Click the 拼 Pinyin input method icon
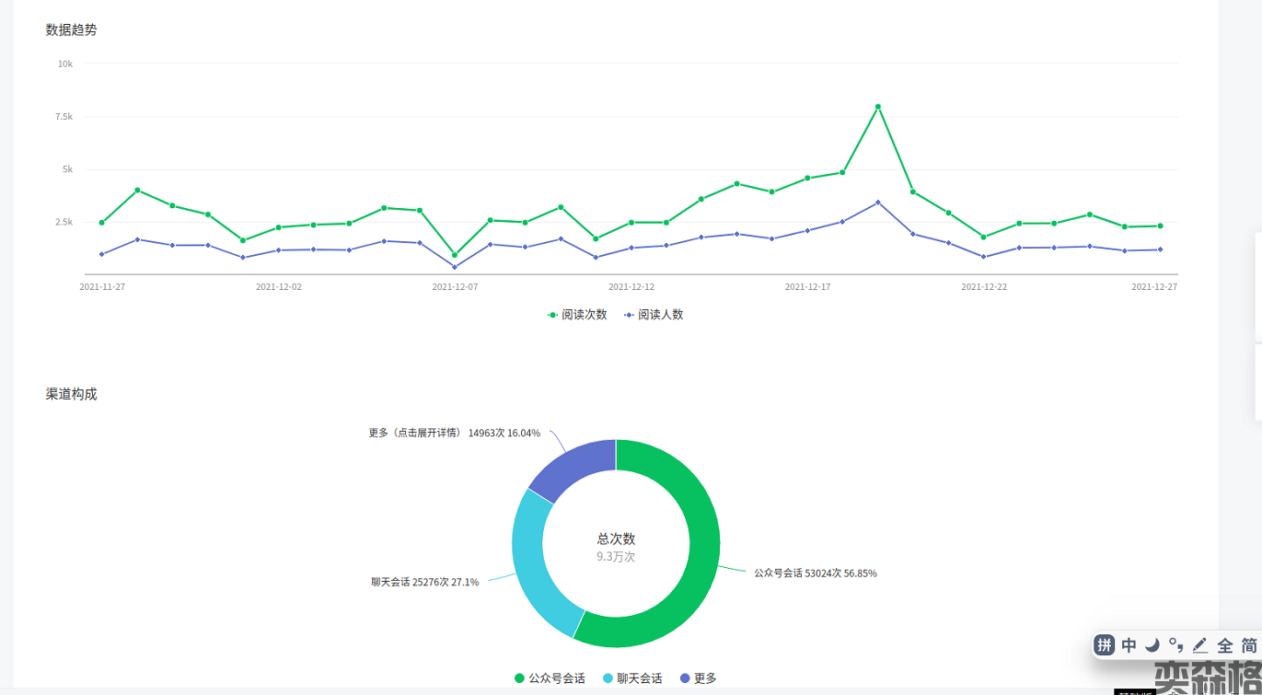 1105,645
